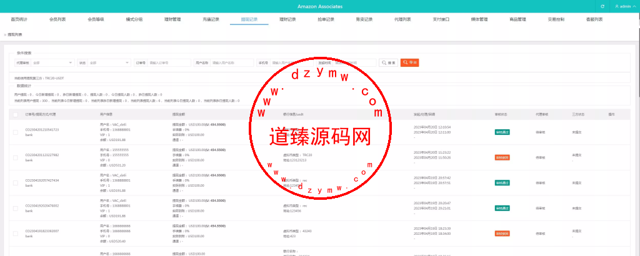Click the 操作 column header
The image size is (640, 256).
(611, 114)
